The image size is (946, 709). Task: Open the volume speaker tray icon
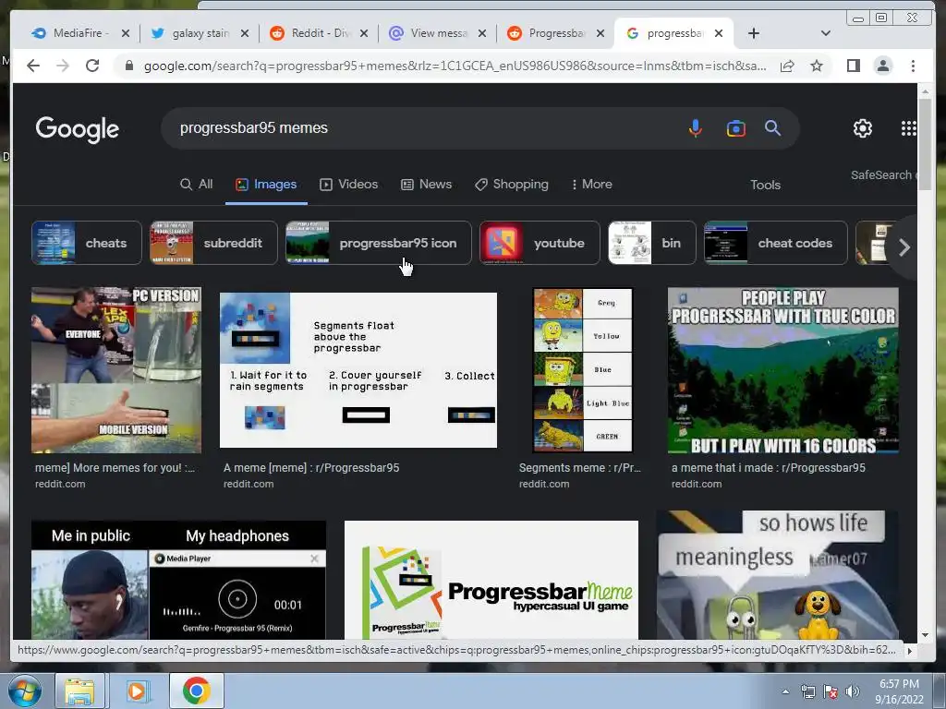tap(853, 691)
